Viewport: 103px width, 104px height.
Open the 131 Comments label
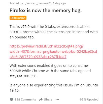pos(25,99)
